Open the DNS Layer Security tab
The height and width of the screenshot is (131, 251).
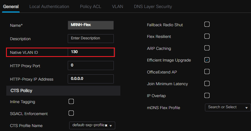[x=153, y=6]
